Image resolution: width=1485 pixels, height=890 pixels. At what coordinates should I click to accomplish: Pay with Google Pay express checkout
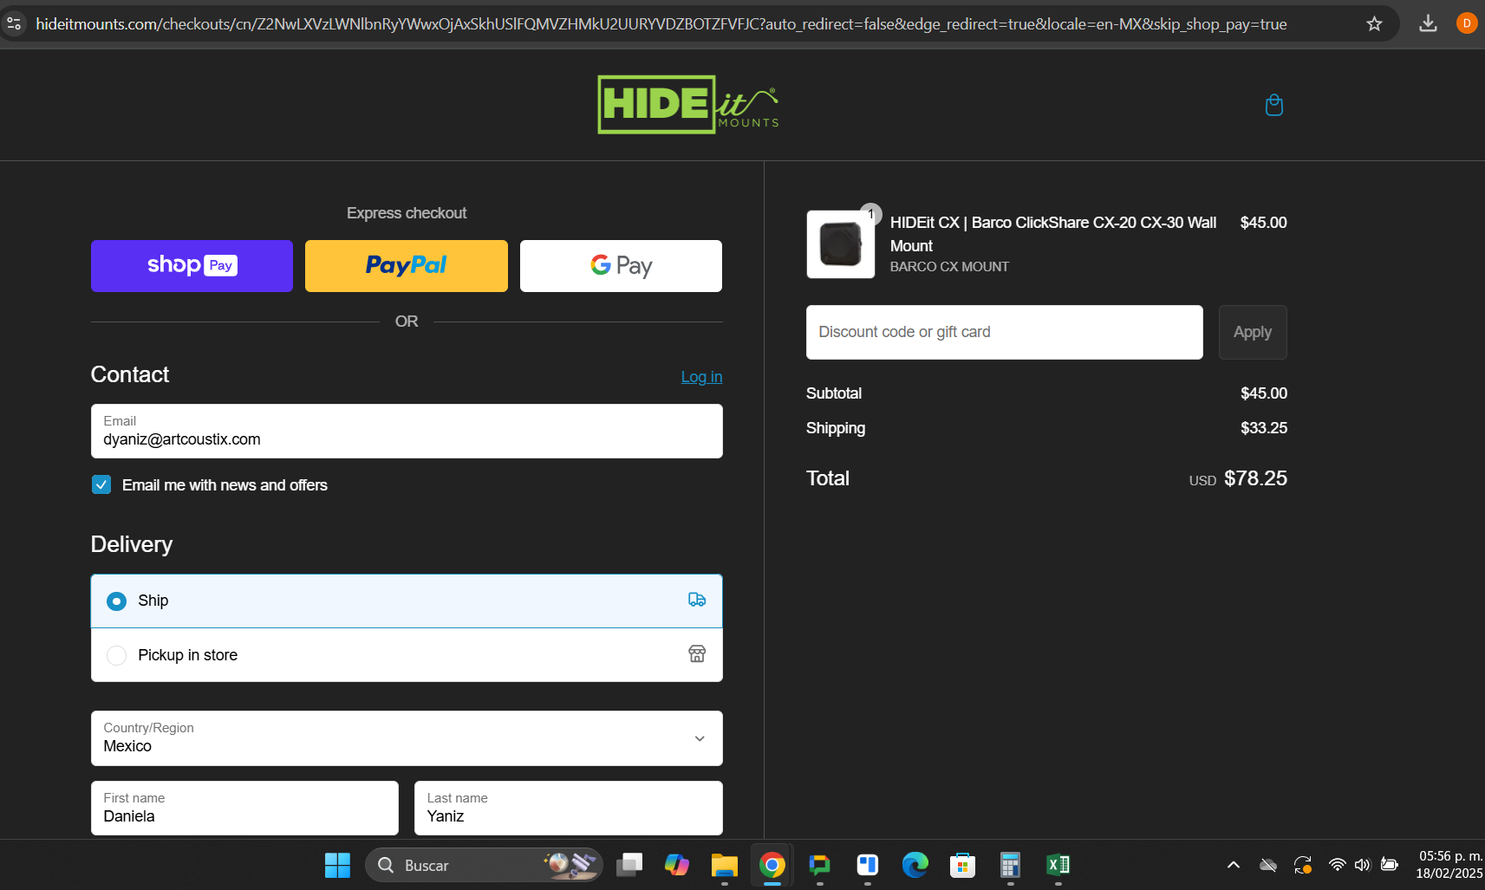pos(621,266)
